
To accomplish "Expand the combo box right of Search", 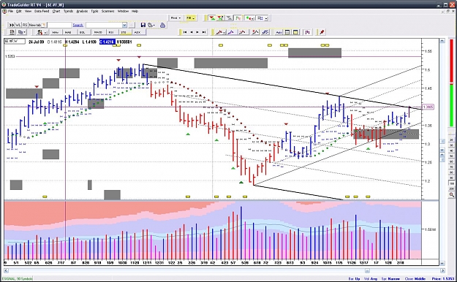I will coord(124,25).
